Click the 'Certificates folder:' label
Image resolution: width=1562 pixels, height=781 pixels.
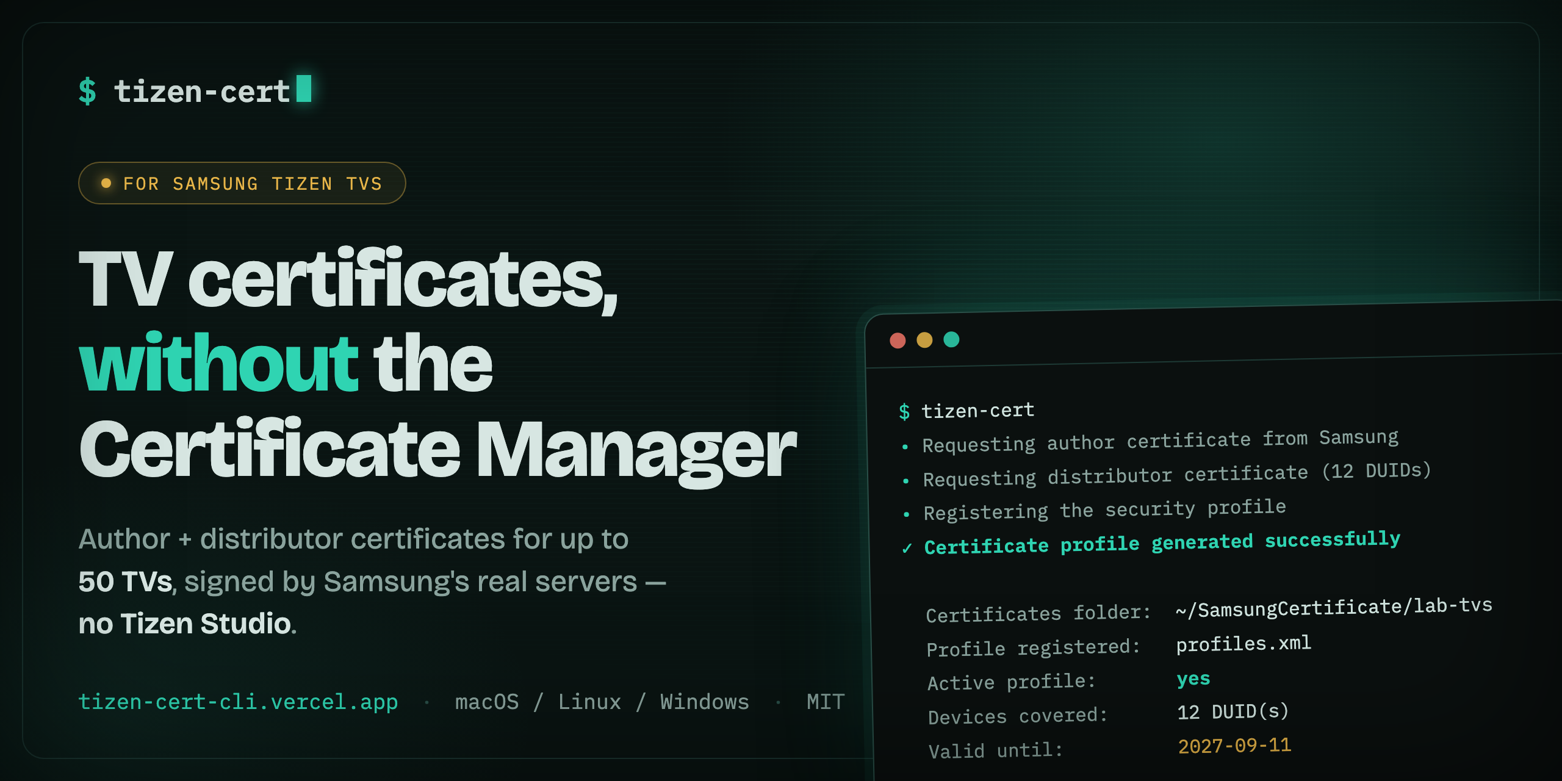click(x=1038, y=613)
